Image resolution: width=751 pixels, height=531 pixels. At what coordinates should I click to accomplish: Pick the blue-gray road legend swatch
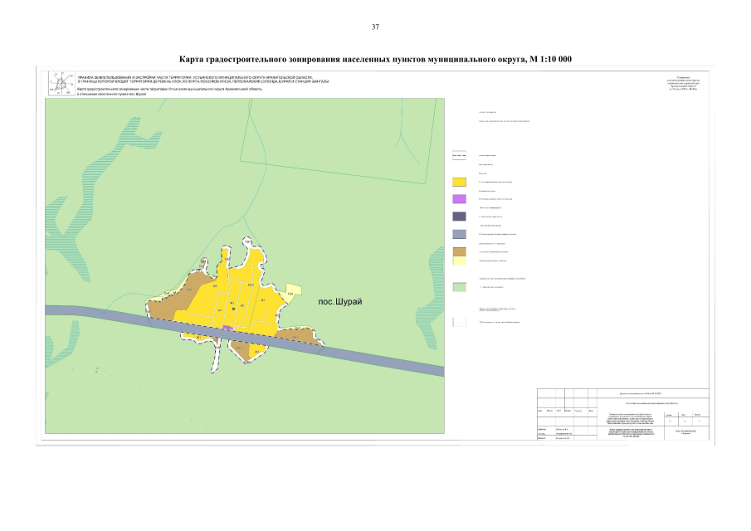tap(460, 234)
